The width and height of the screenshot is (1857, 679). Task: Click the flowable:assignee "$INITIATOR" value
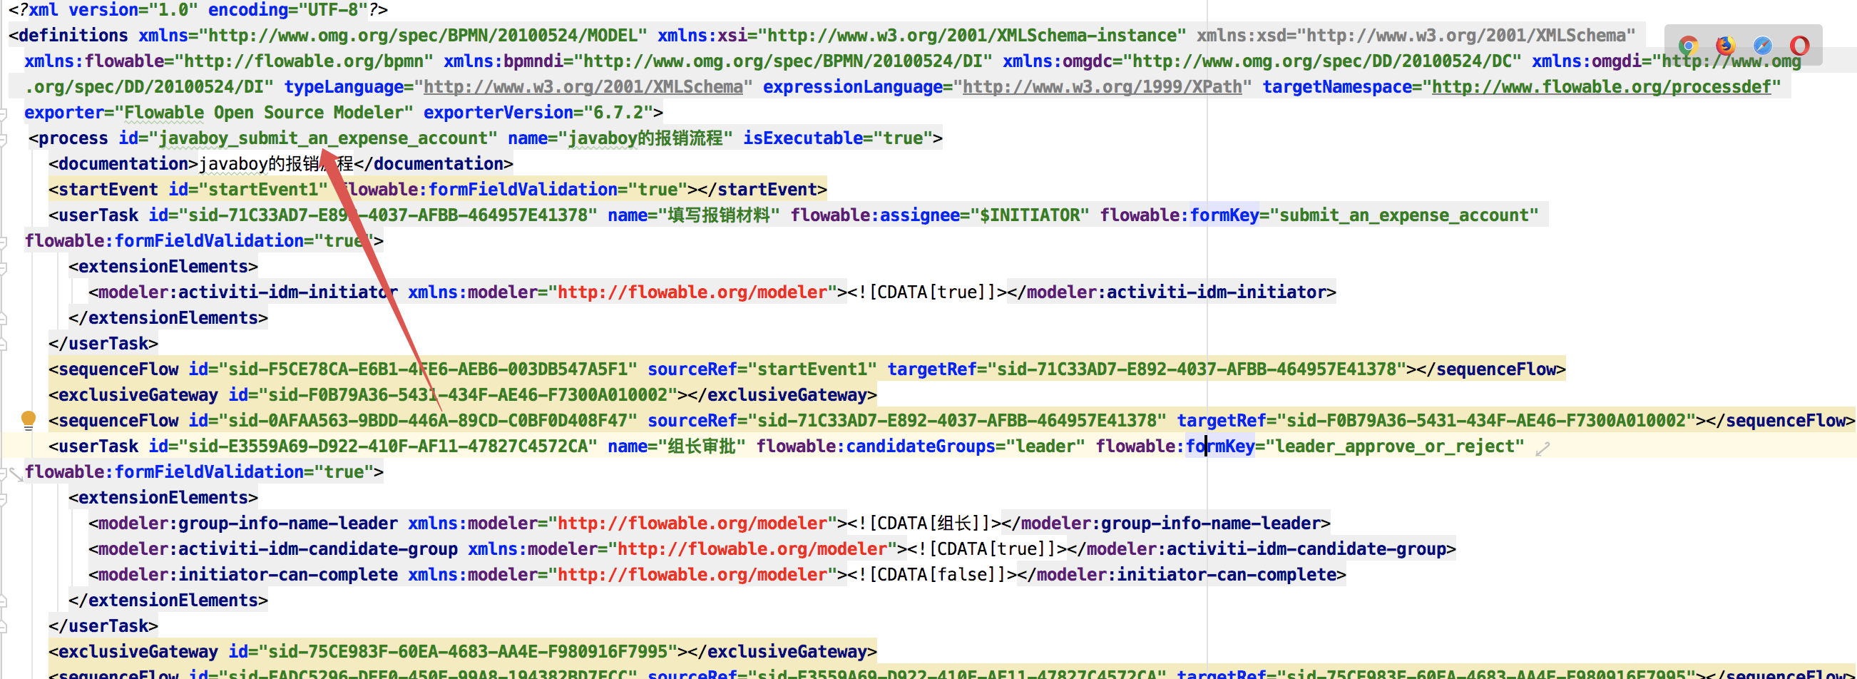[x=1030, y=215]
